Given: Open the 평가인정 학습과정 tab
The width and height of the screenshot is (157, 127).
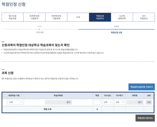Looking at the screenshot, I should tap(12, 17).
